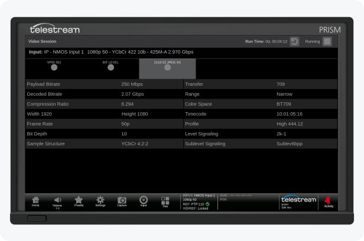Click the 'VID/REF: Locked' status entry
The width and height of the screenshot is (364, 241).
point(196,209)
